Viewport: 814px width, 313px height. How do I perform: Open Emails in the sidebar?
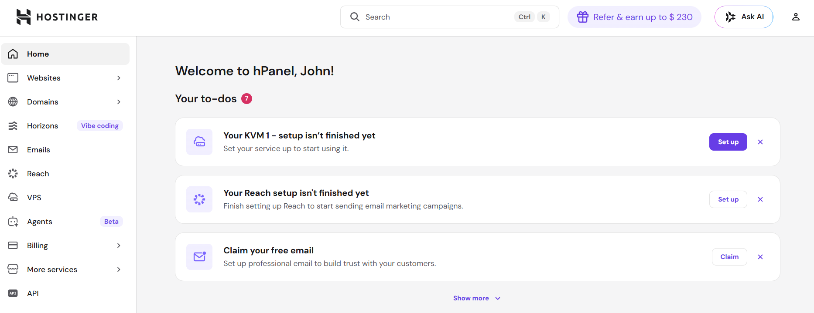tap(65, 150)
